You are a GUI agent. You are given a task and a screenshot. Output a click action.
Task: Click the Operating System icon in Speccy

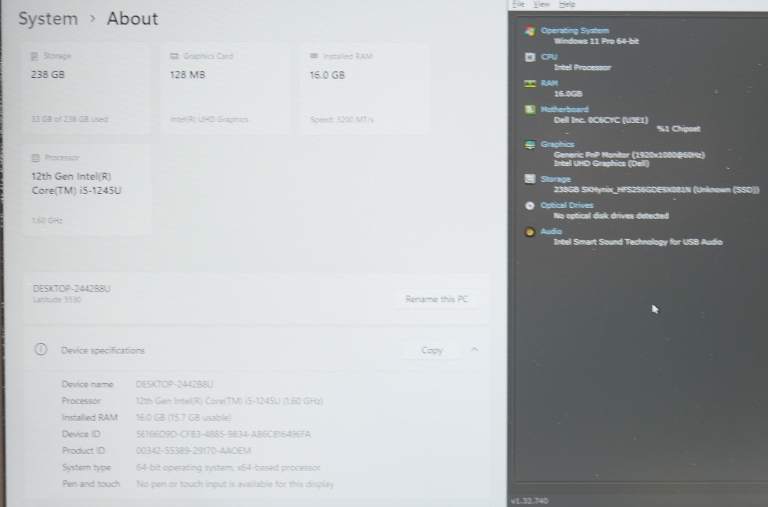[x=530, y=31]
